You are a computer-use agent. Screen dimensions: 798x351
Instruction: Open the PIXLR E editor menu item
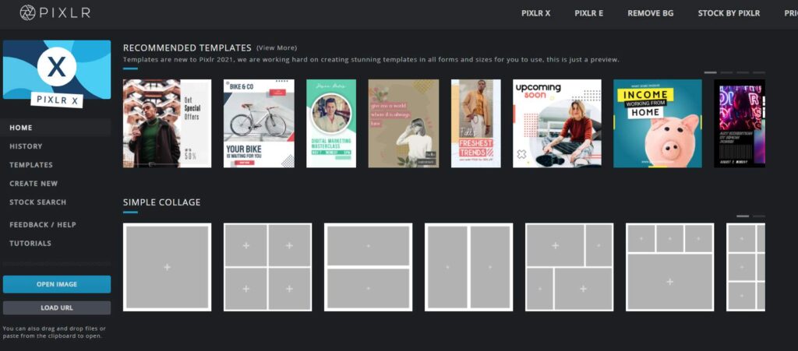coord(588,13)
